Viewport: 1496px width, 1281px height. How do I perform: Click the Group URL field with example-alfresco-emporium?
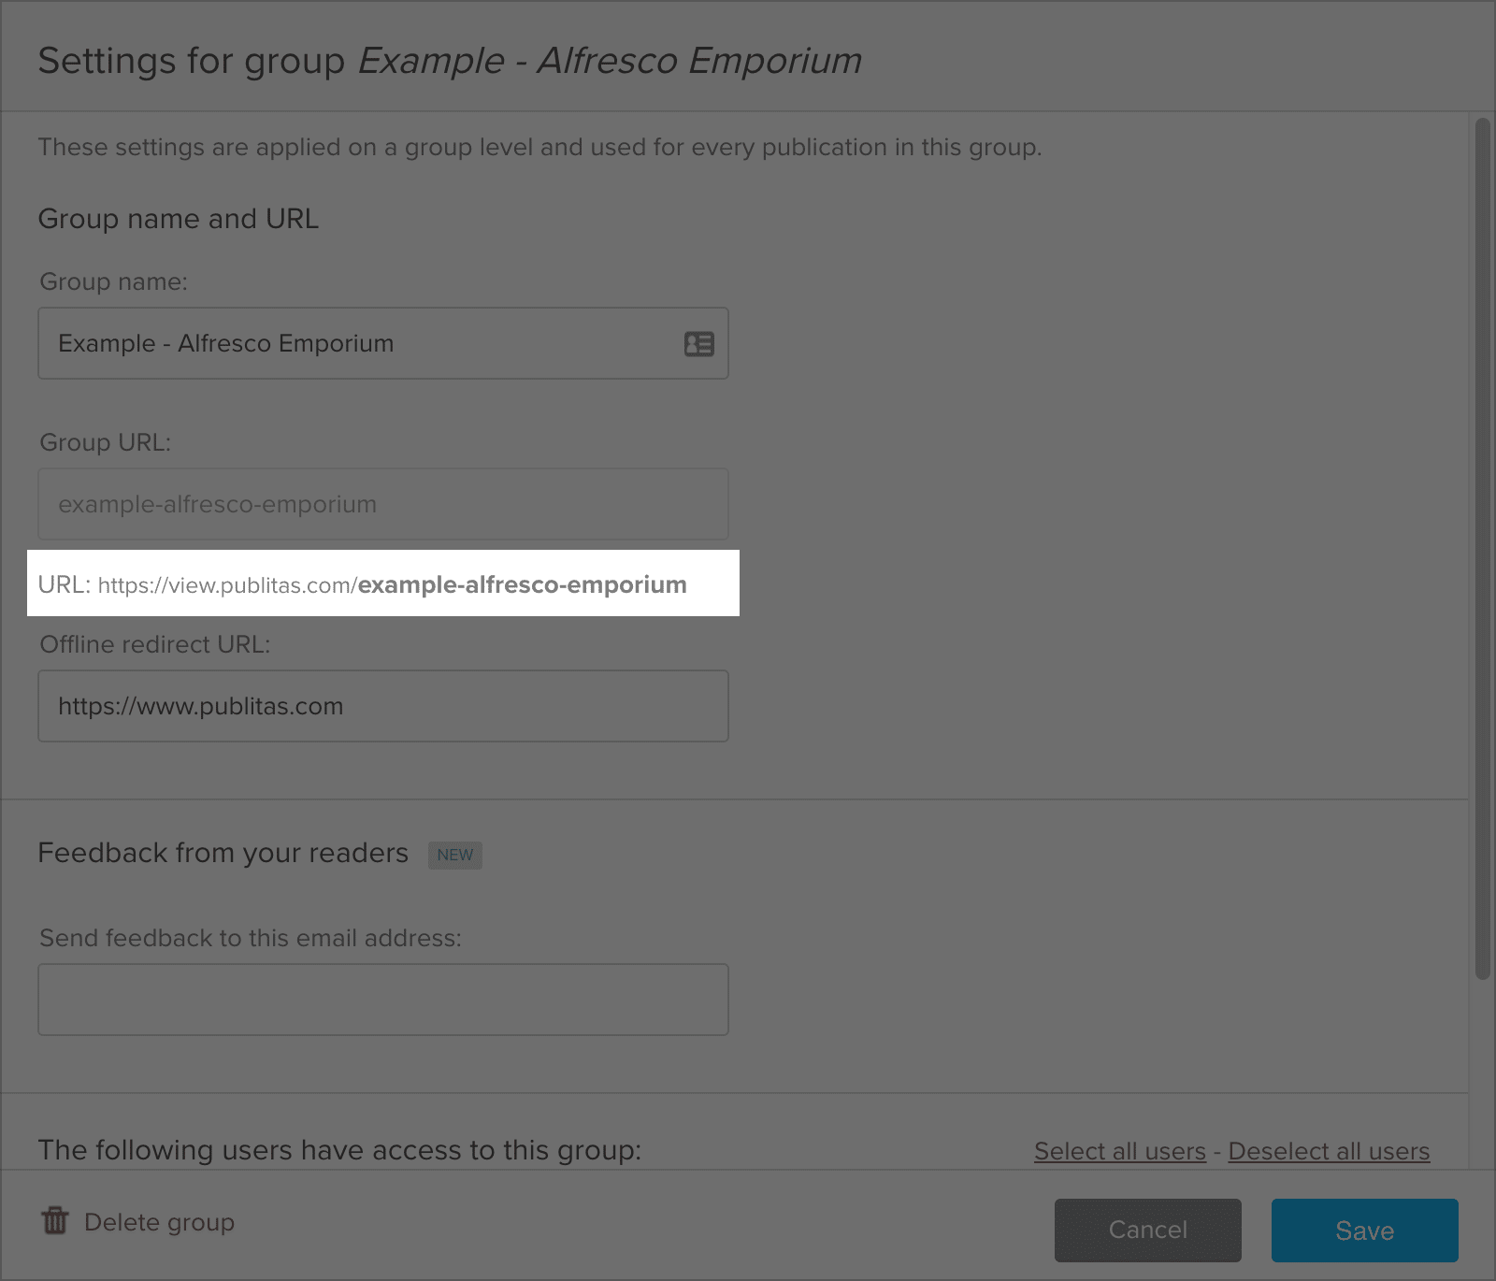pyautogui.click(x=383, y=505)
